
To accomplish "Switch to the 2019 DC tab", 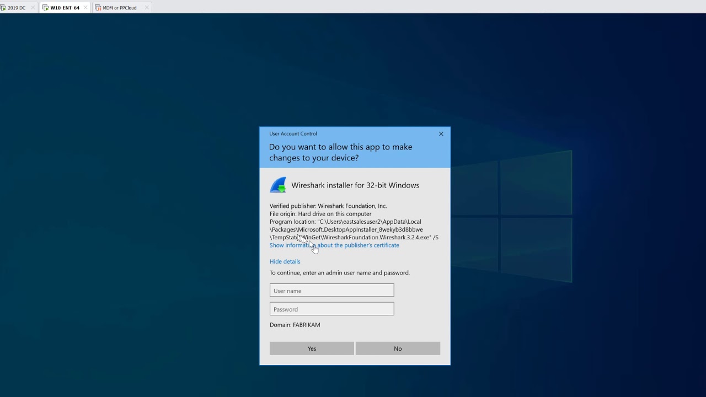I will pos(16,8).
